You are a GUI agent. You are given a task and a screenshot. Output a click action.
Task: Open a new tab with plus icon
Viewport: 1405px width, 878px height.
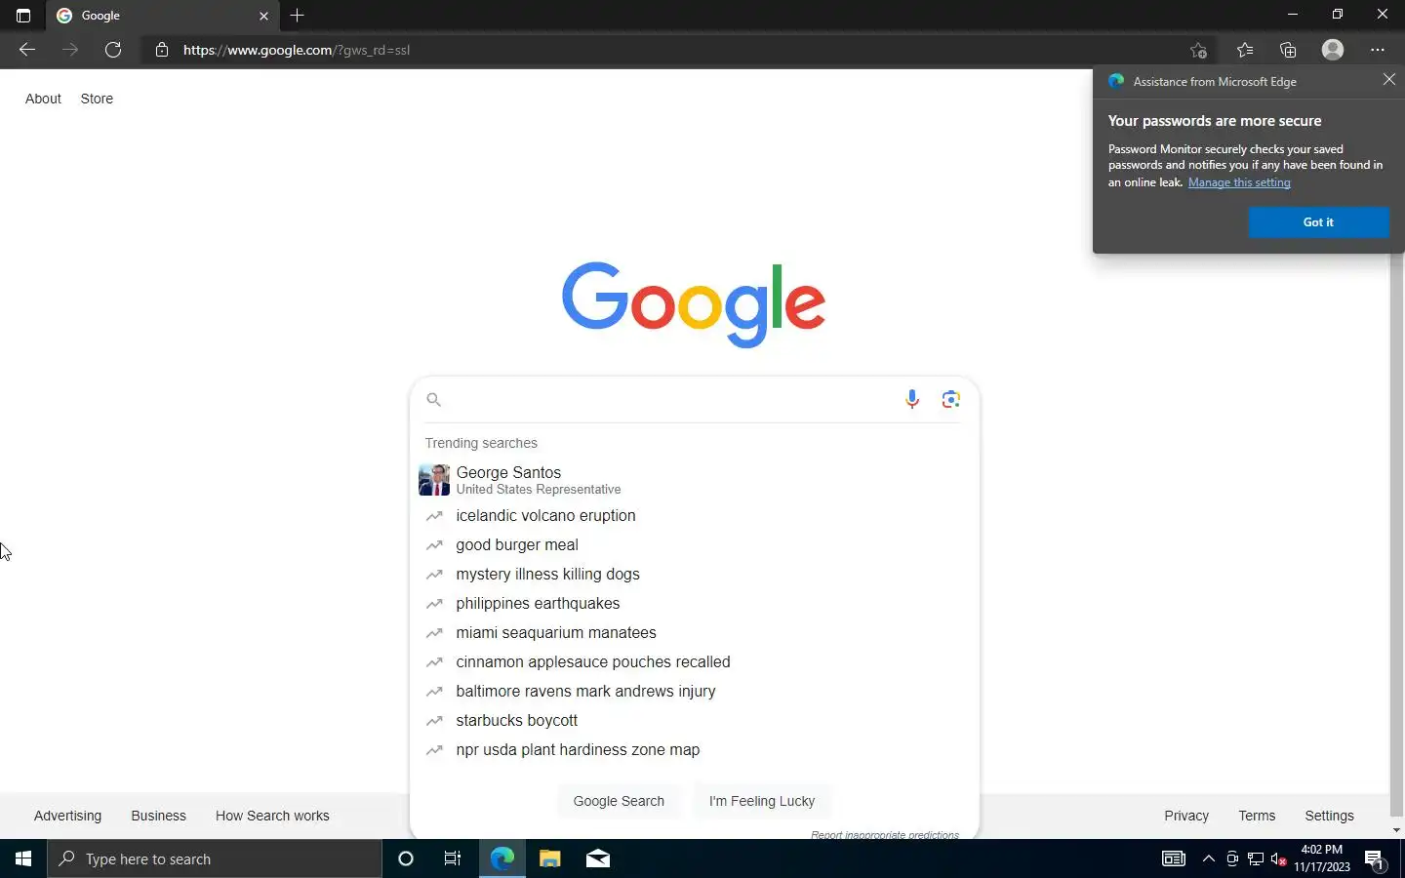click(x=298, y=16)
